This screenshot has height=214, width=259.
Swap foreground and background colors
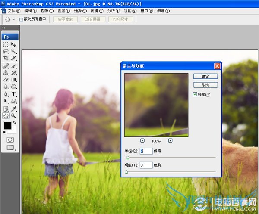[15, 123]
